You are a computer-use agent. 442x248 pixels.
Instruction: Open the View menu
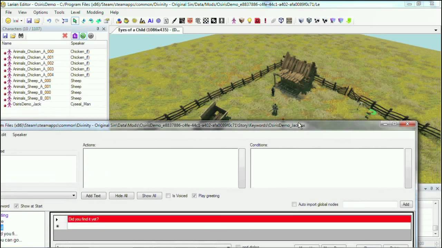click(x=22, y=12)
